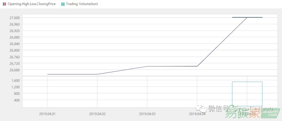282x121 pixels.
Task: Click the 1,600 volume axis label
Action: pos(16,80)
